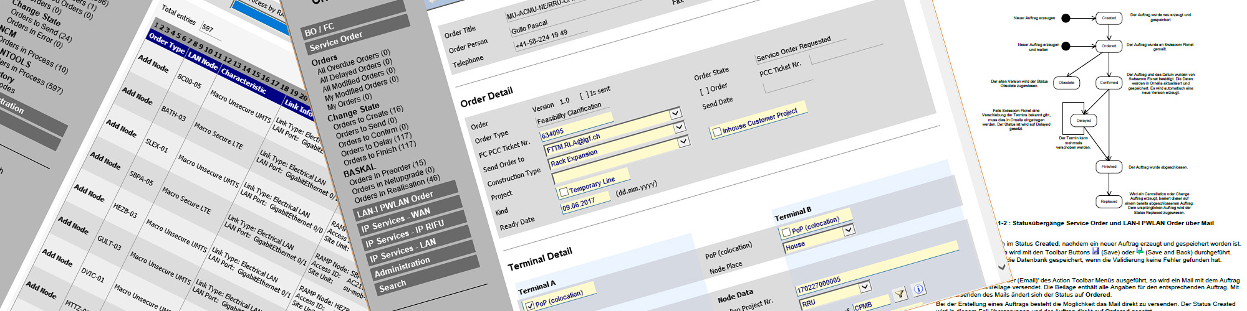Image resolution: width=1247 pixels, height=311 pixels.
Task: Click the Created state node in the diagram
Action: click(1109, 18)
